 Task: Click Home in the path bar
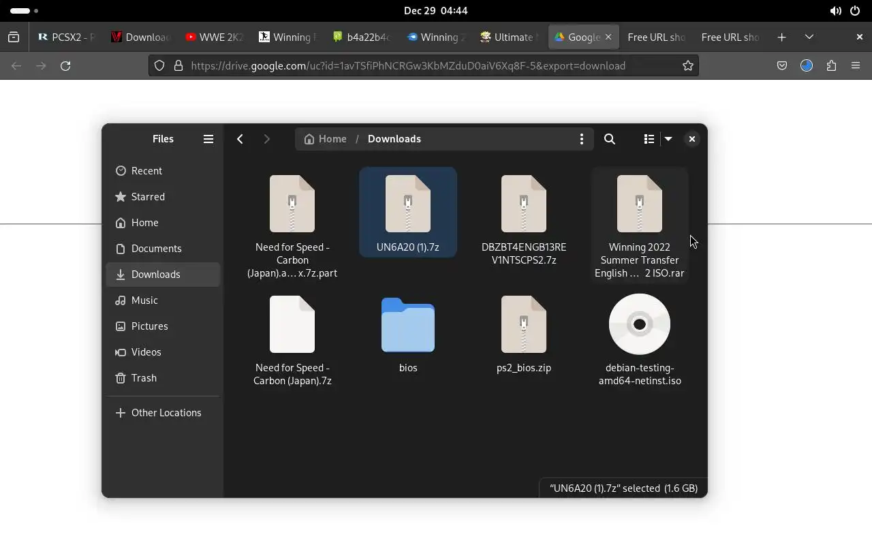(326, 139)
